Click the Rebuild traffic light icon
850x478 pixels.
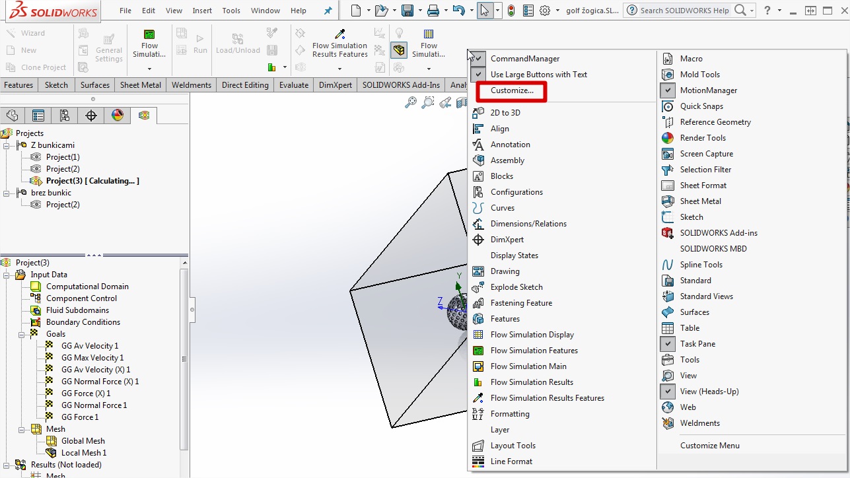(x=511, y=11)
